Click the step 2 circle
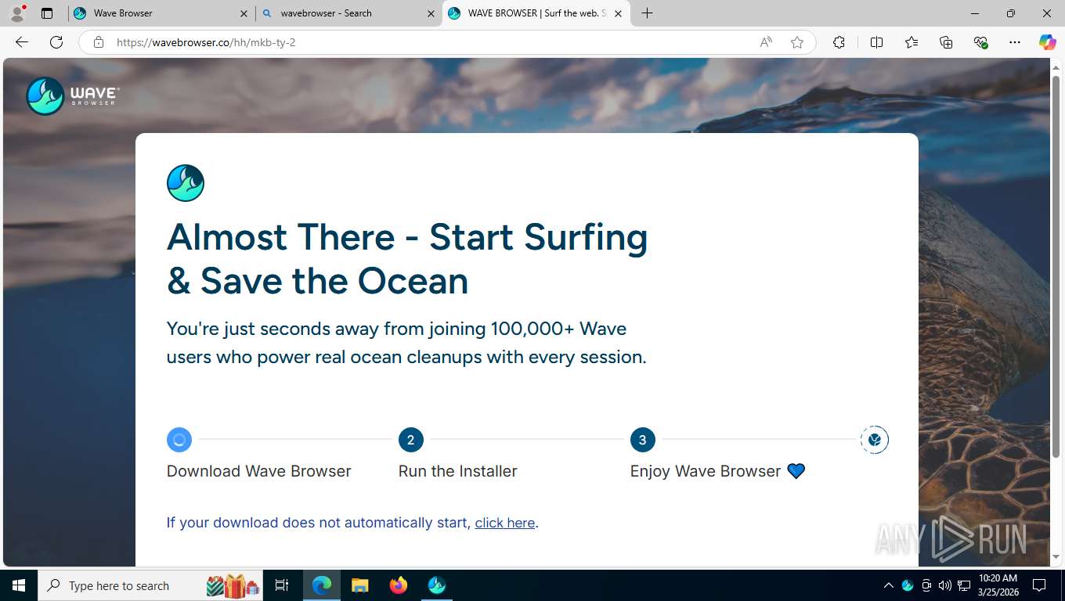This screenshot has height=601, width=1065. (411, 440)
